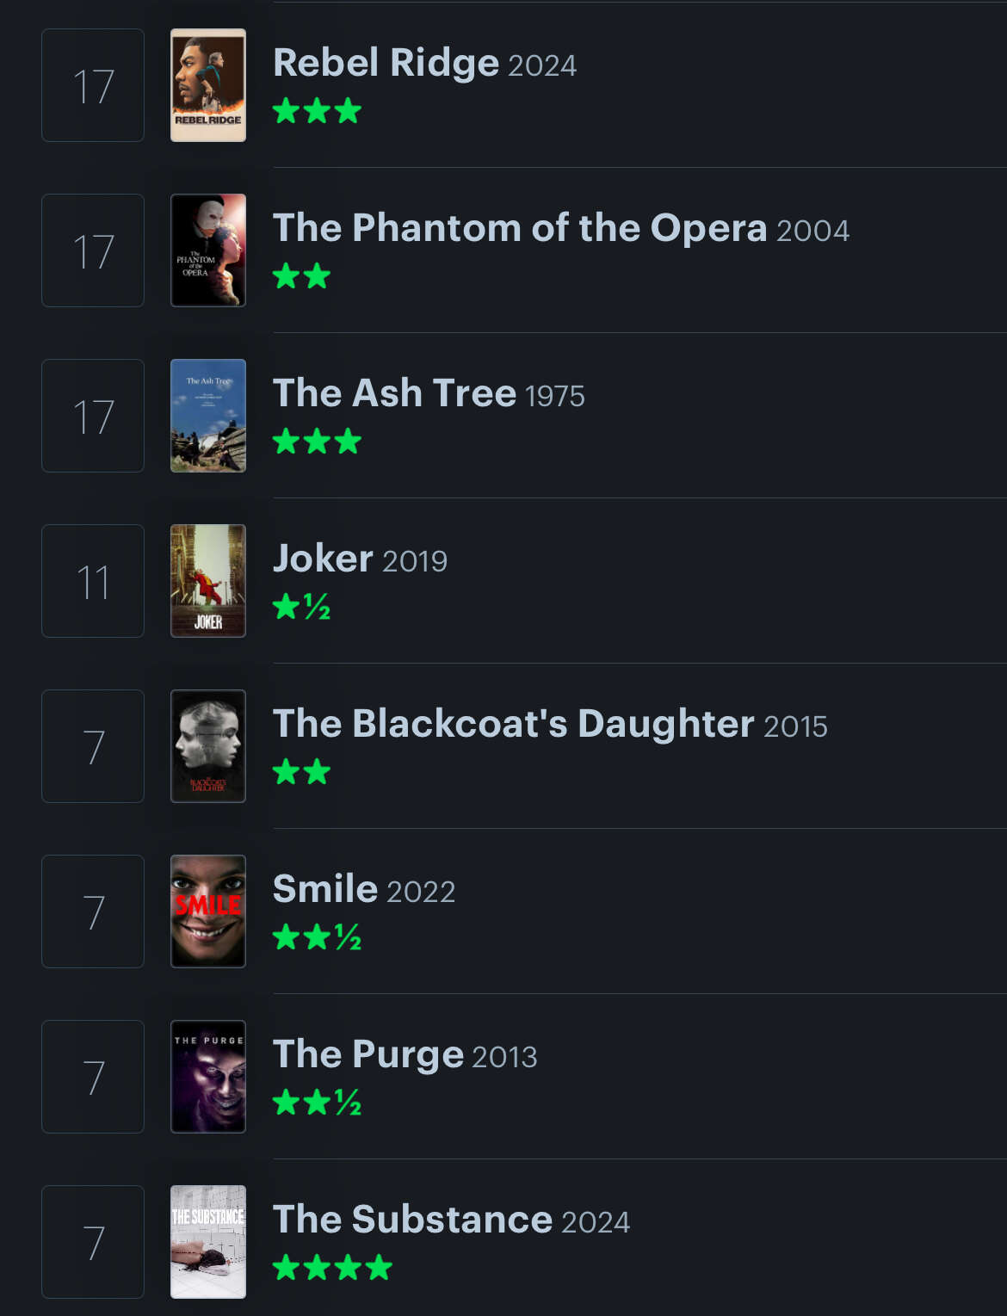Go to The Phantom of the Opera title
The height and width of the screenshot is (1316, 1007).
[519, 228]
